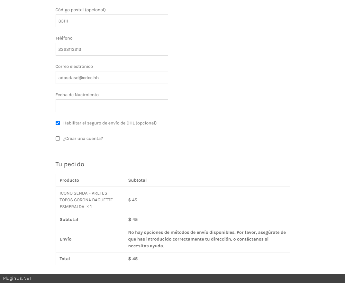Click the 'Correo electrónico' field label
Screen dimensions: 345x283
tap(74, 67)
